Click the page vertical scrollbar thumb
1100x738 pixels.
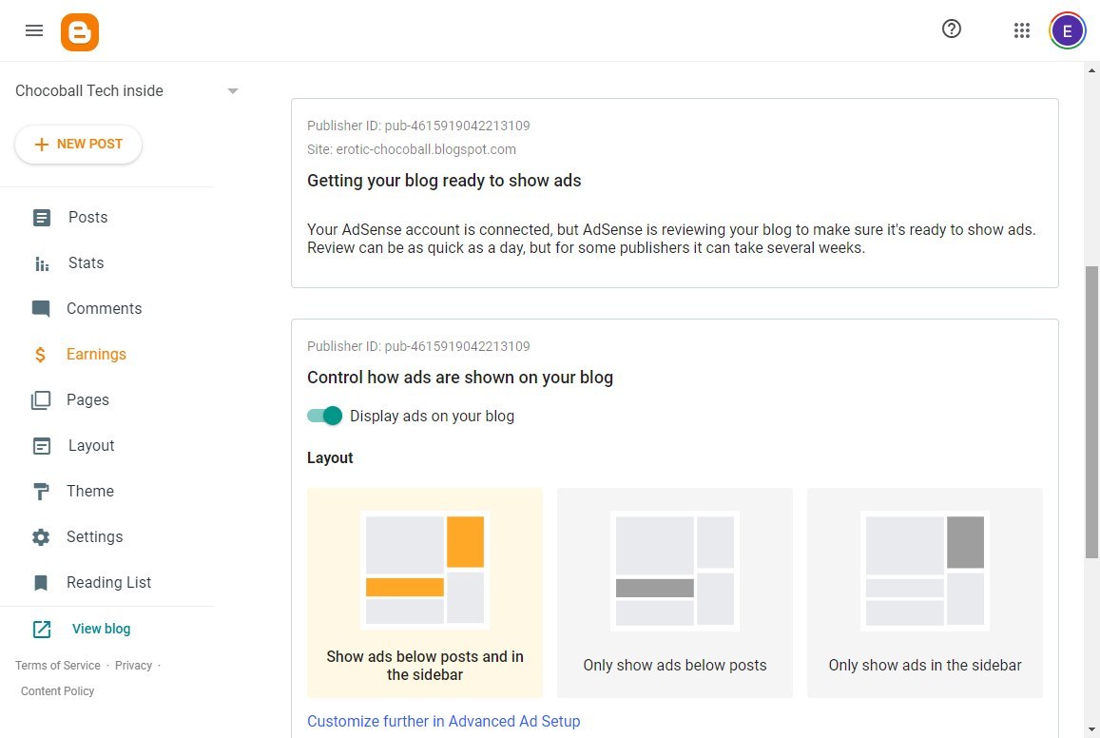pyautogui.click(x=1091, y=413)
